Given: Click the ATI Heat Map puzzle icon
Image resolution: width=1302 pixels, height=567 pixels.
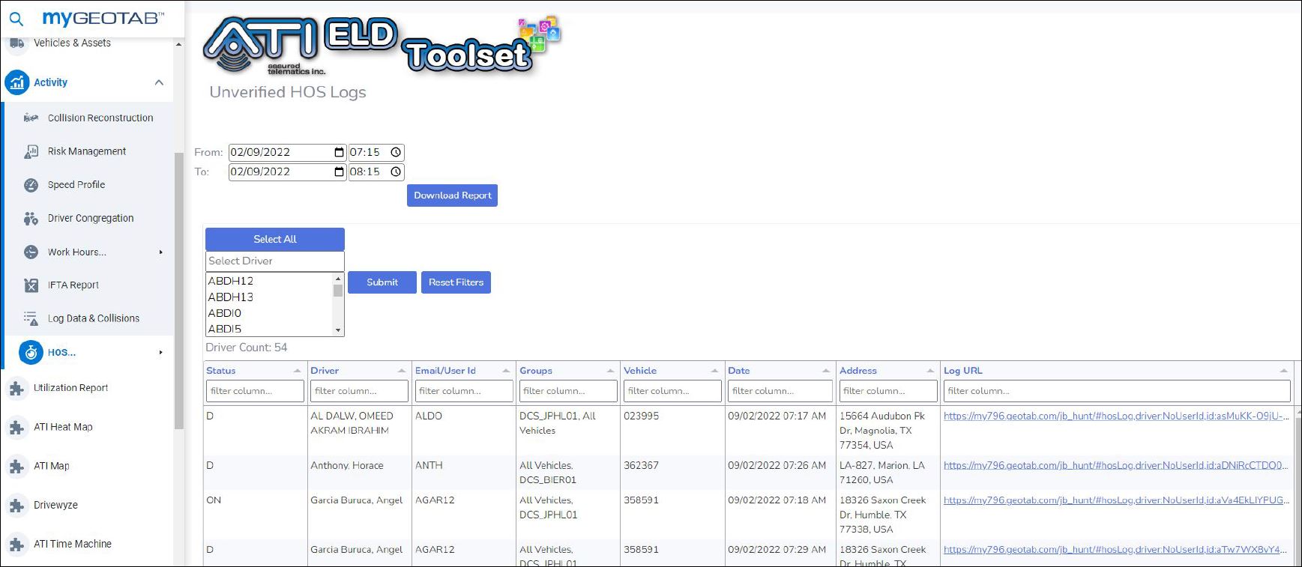Looking at the screenshot, I should coord(16,427).
